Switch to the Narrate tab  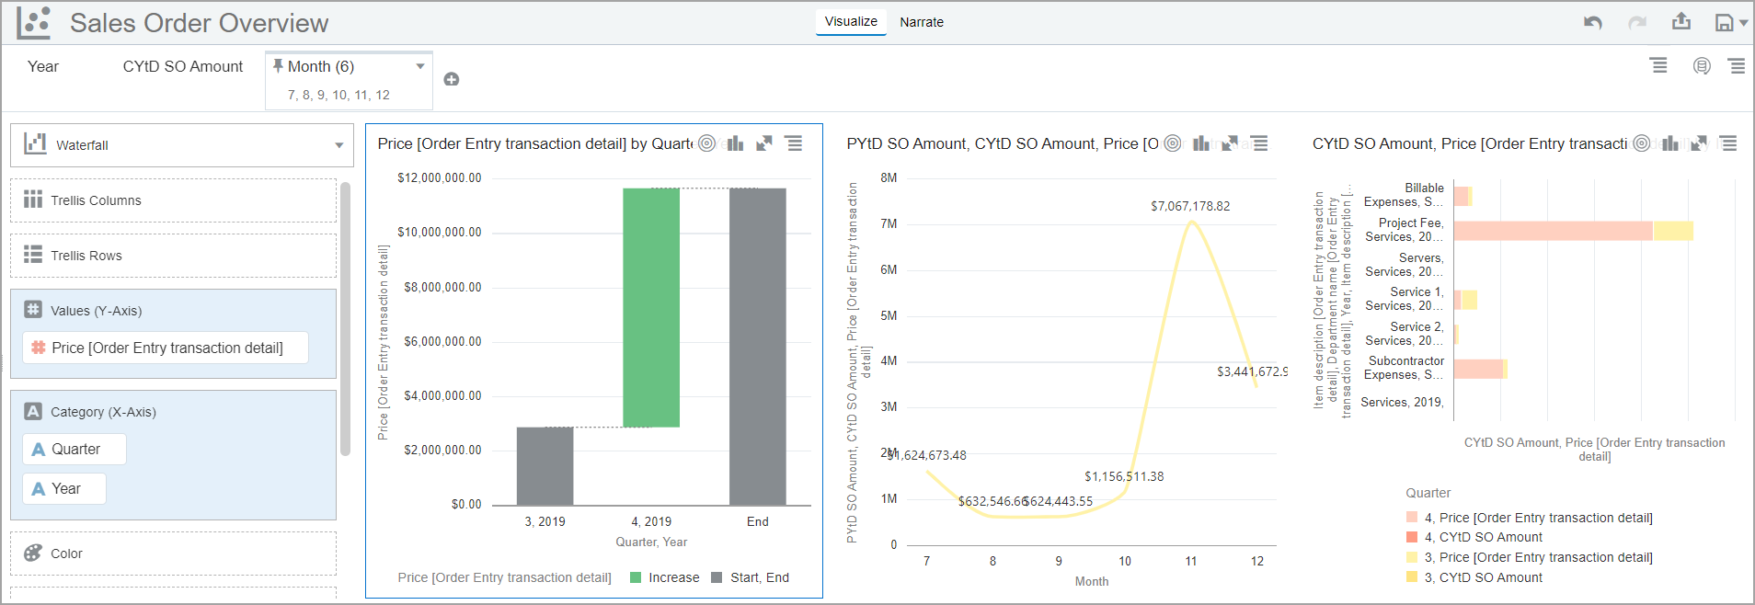[922, 22]
